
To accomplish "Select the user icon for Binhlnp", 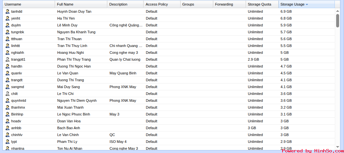I will pos(8,114).
